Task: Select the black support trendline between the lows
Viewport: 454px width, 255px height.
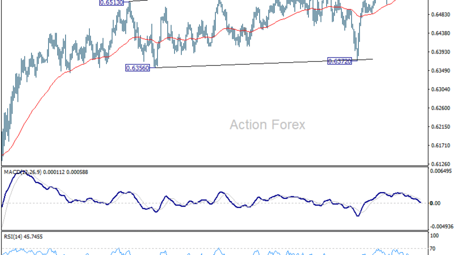Action: (x=261, y=63)
